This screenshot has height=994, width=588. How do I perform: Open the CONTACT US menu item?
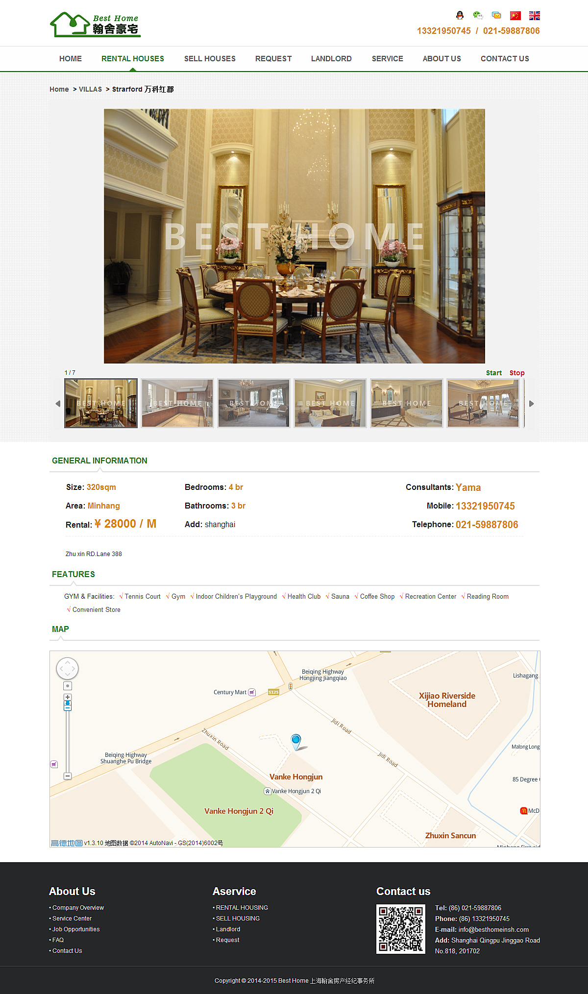(505, 59)
